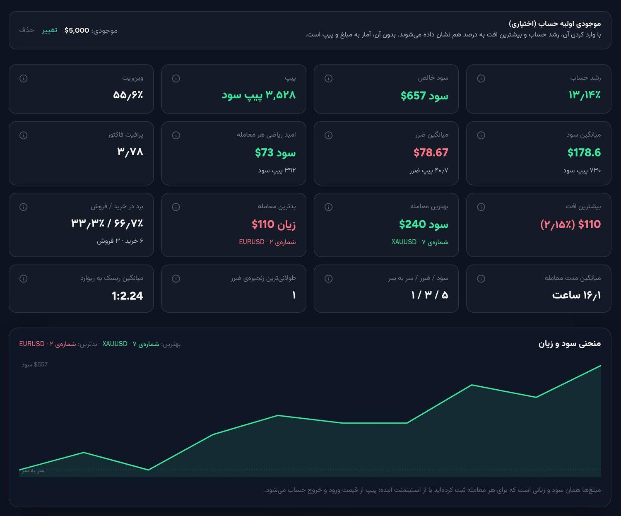
Task: Click the تغییر link to edit balance
Action: click(49, 30)
